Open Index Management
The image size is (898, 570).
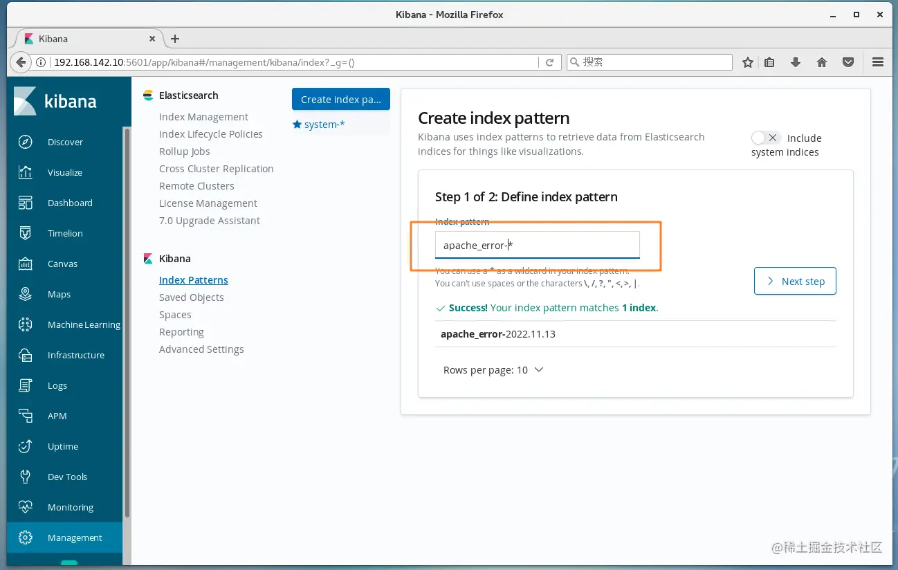click(x=203, y=117)
